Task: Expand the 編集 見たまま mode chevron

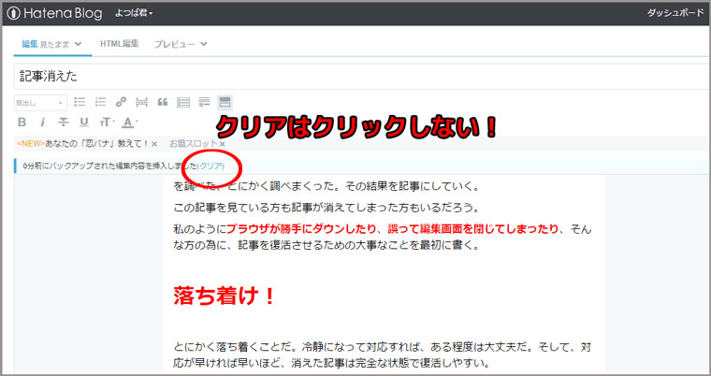Action: [78, 44]
